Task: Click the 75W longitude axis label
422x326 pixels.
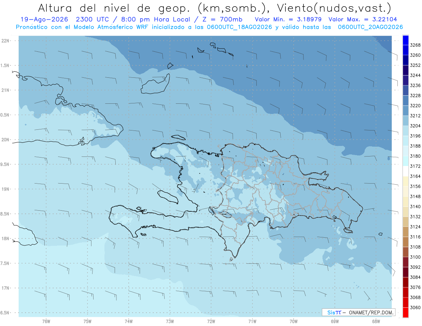Action: [87, 321]
